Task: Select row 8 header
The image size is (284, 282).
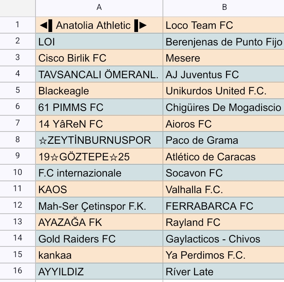Action: (18, 140)
